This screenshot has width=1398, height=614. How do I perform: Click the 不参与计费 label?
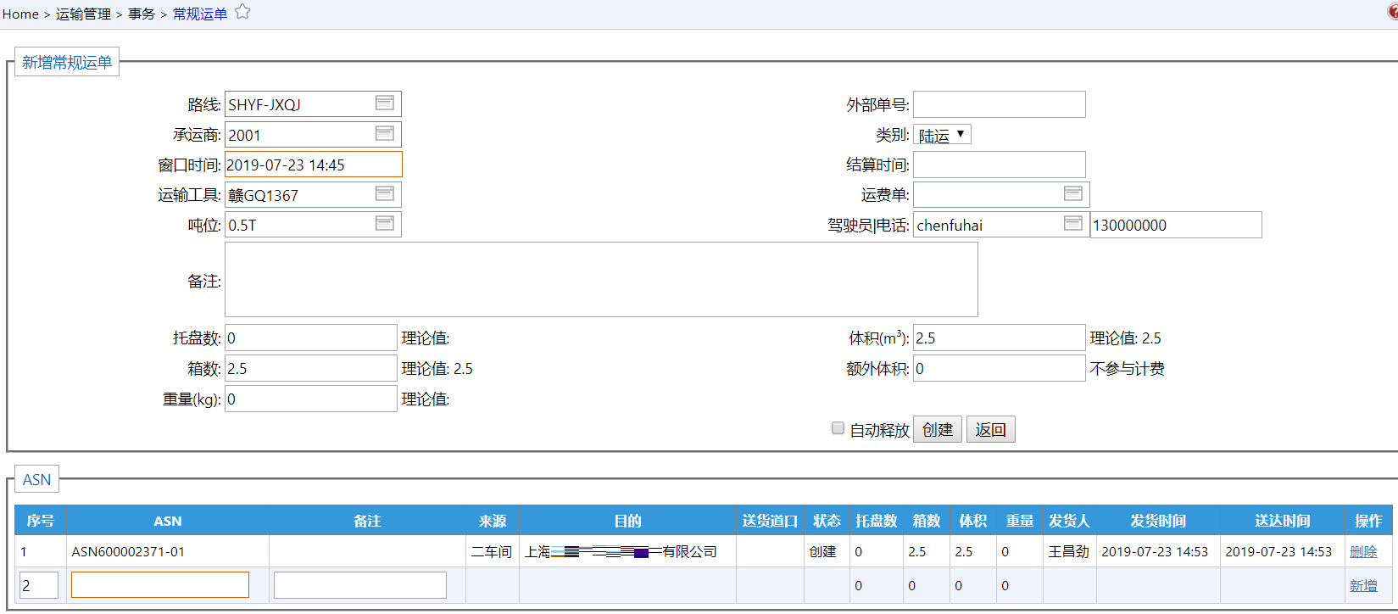(x=1128, y=368)
